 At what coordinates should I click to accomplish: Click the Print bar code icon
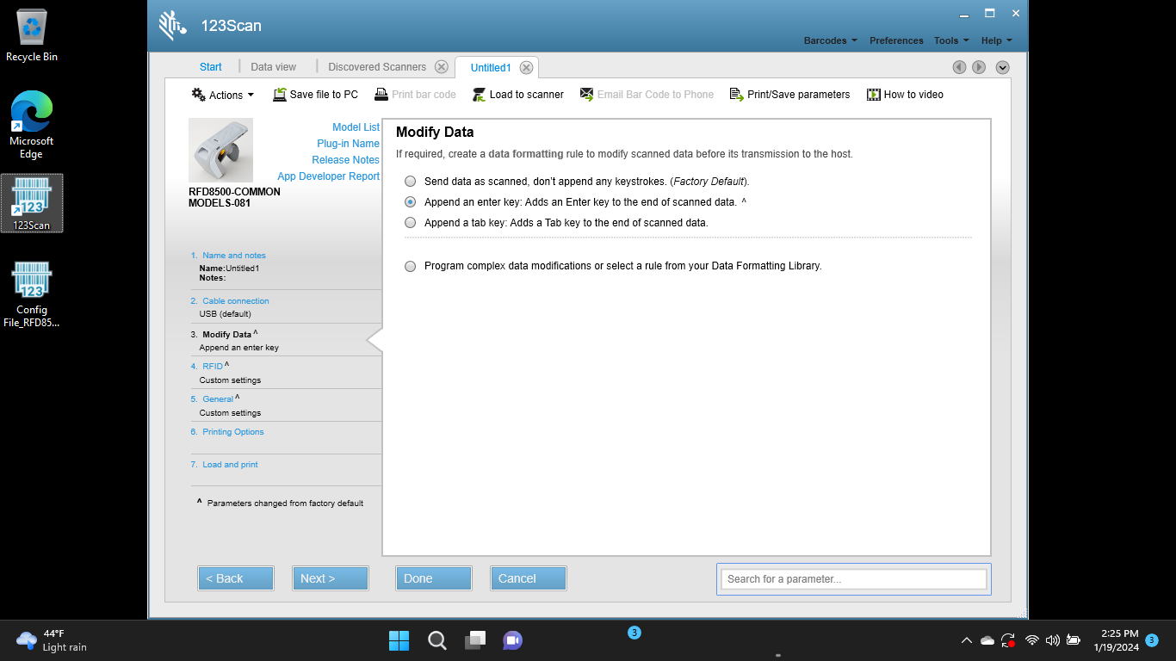point(381,95)
